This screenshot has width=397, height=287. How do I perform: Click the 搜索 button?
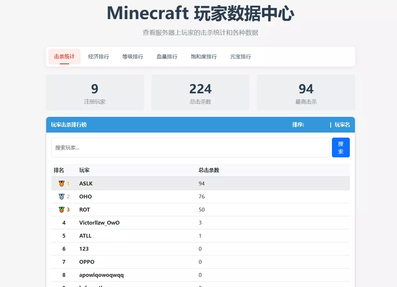click(341, 147)
